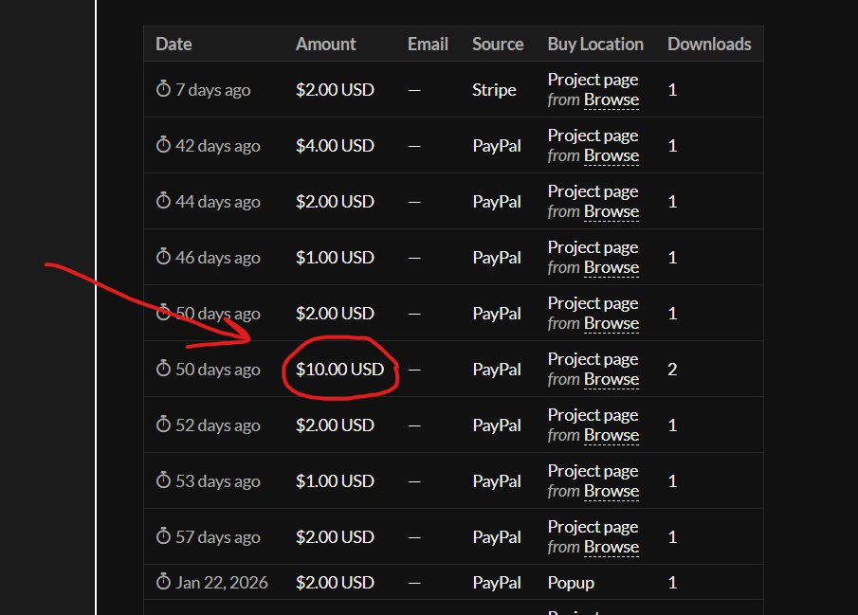Image resolution: width=858 pixels, height=615 pixels.
Task: Click the Date column header
Action: point(173,44)
